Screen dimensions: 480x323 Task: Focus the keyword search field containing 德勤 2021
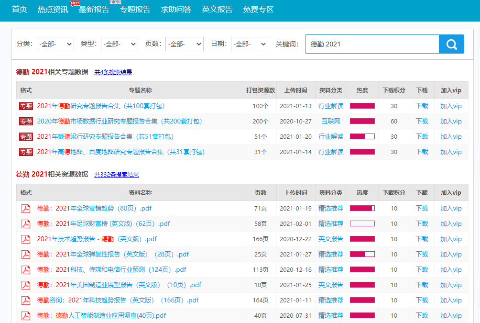pyautogui.click(x=372, y=44)
